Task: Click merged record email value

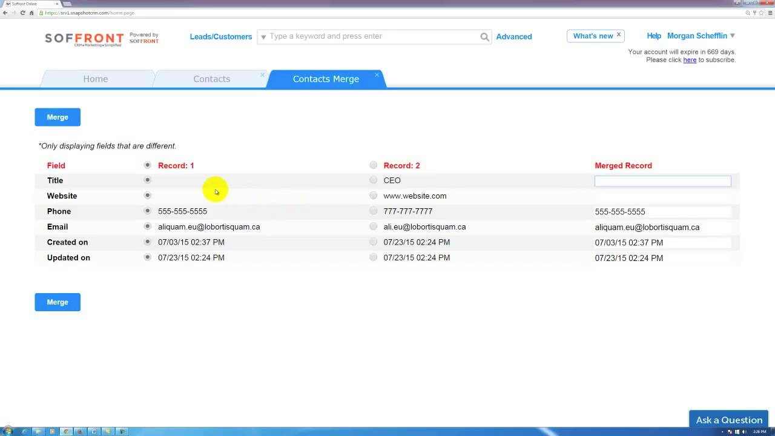Action: (x=647, y=227)
